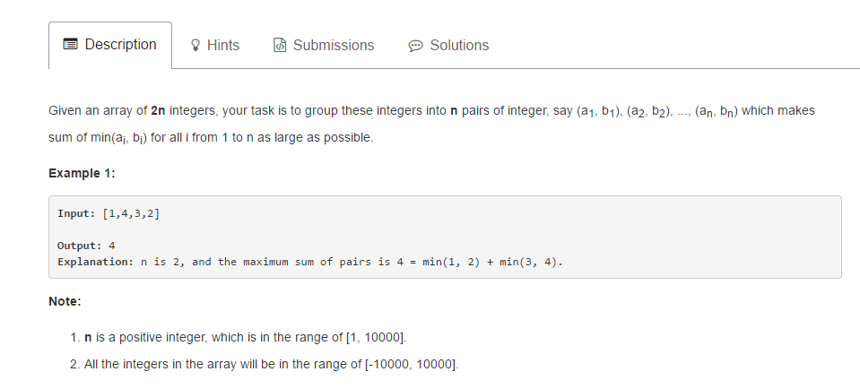Open the Submissions tab
The image size is (860, 389).
pyautogui.click(x=324, y=45)
